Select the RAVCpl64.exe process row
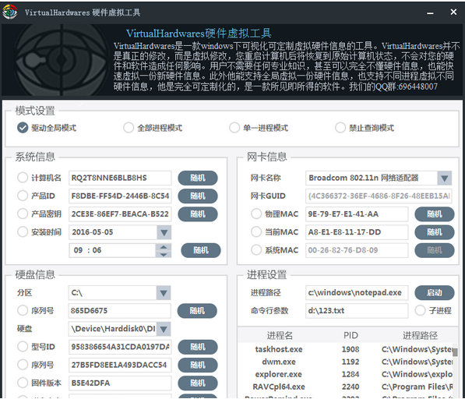 point(346,387)
